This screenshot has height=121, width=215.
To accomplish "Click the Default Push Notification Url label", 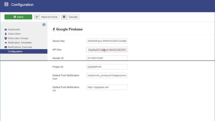I will 66,89.
